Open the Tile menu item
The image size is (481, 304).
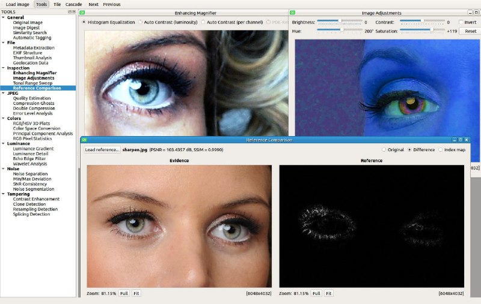57,4
